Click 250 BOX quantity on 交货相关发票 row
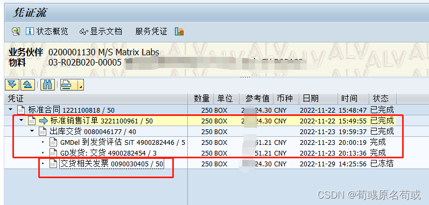429x205 pixels. (214, 164)
